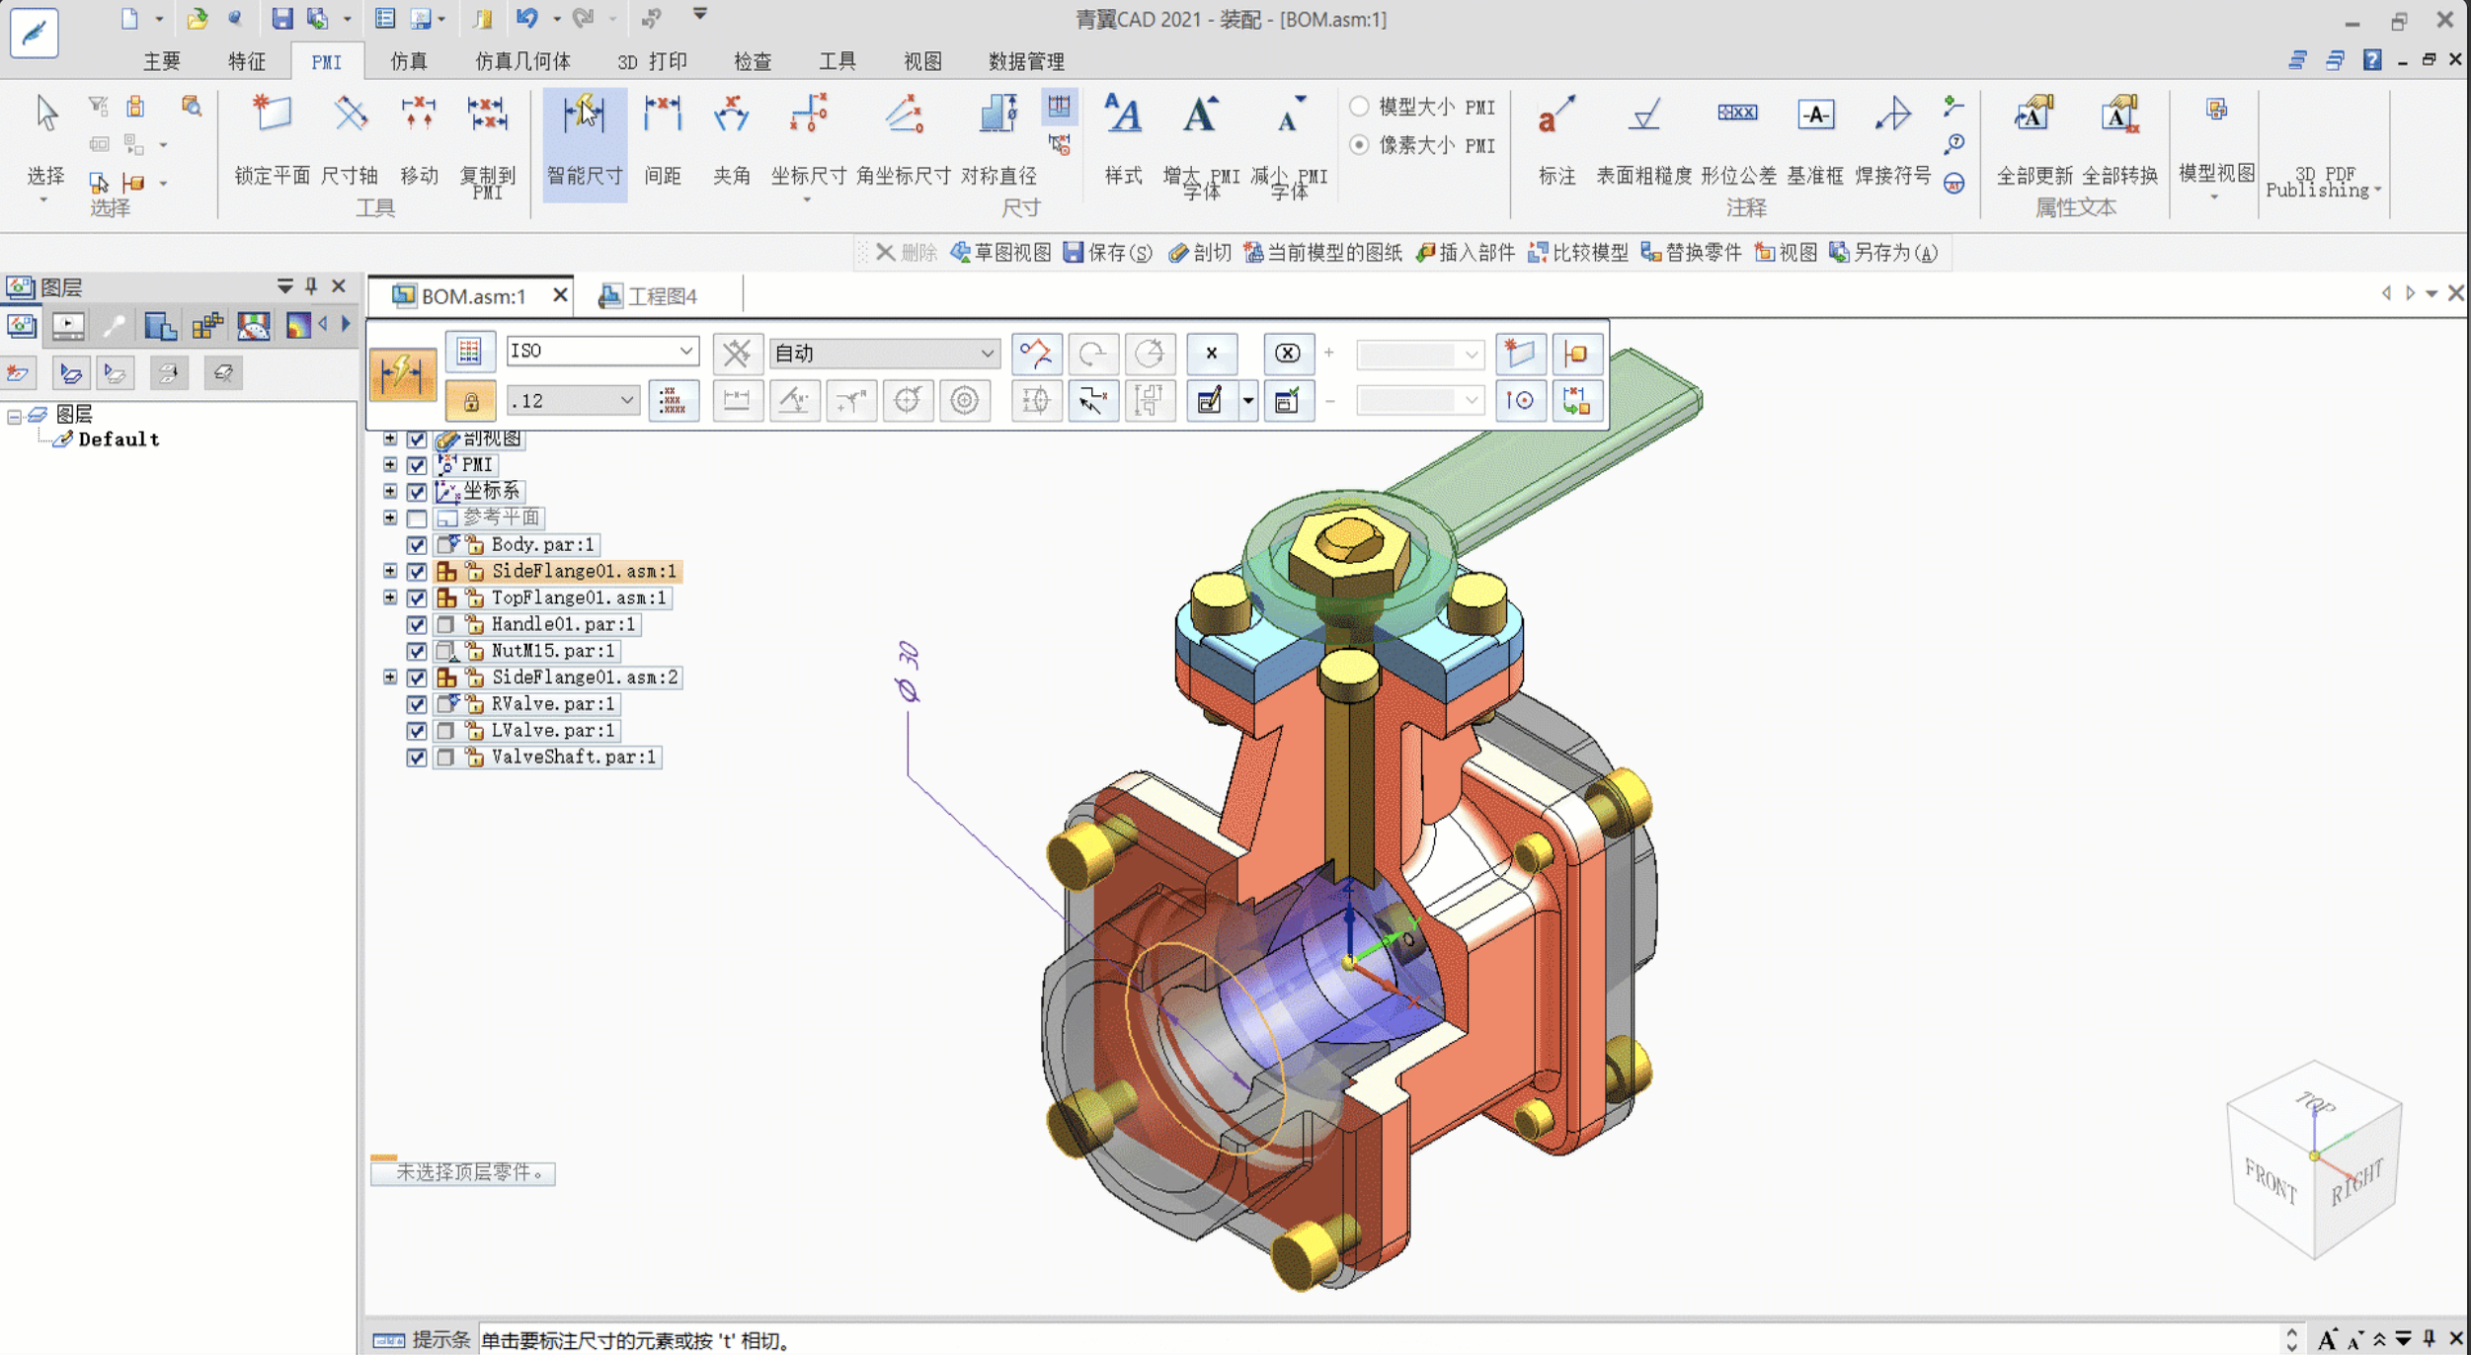Click the 模型视图 model view button
Image resolution: width=2471 pixels, height=1355 pixels.
tap(2216, 146)
